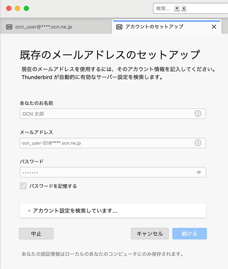
Task: Click the キャンセル button
Action: (150, 234)
